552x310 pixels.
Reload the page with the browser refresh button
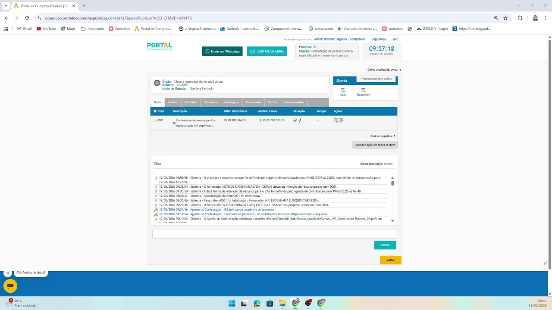coord(27,18)
